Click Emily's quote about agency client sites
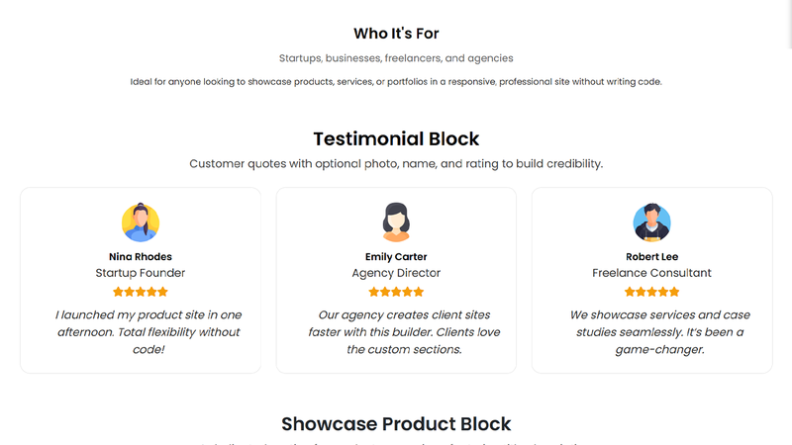The width and height of the screenshot is (792, 445). [x=396, y=332]
